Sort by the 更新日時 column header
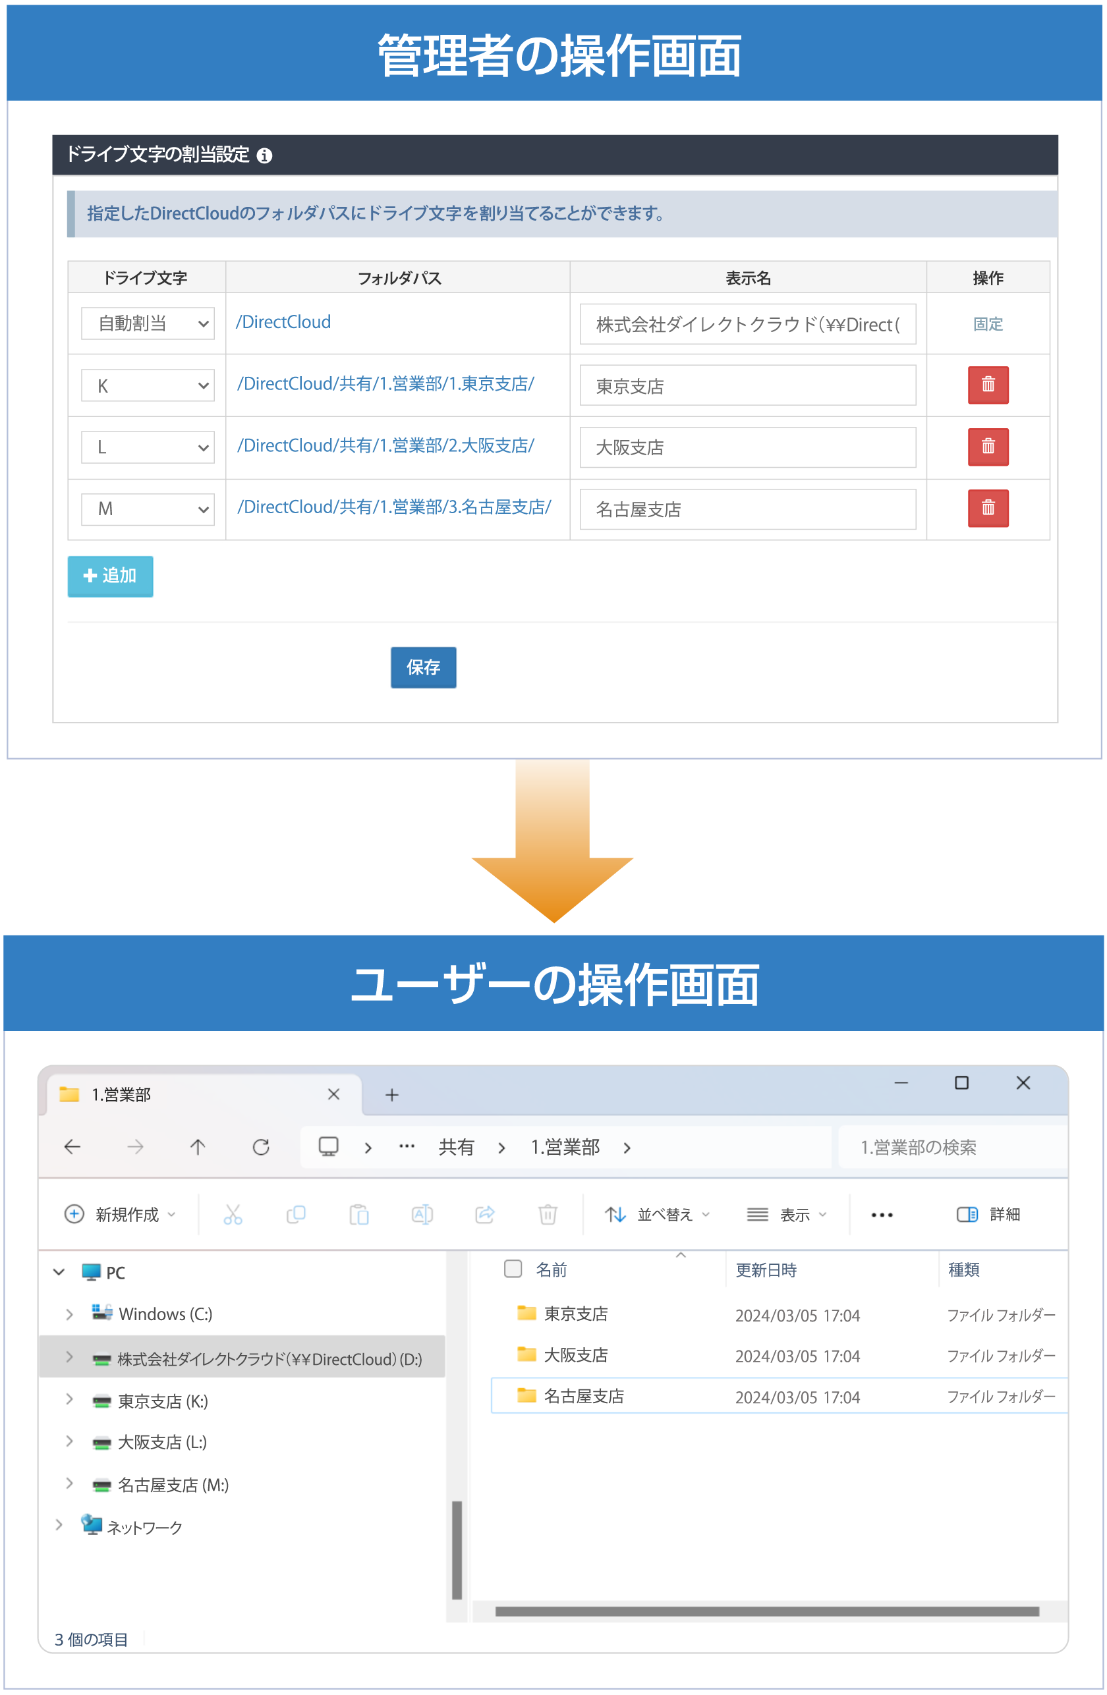This screenshot has width=1107, height=1695. coord(765,1269)
